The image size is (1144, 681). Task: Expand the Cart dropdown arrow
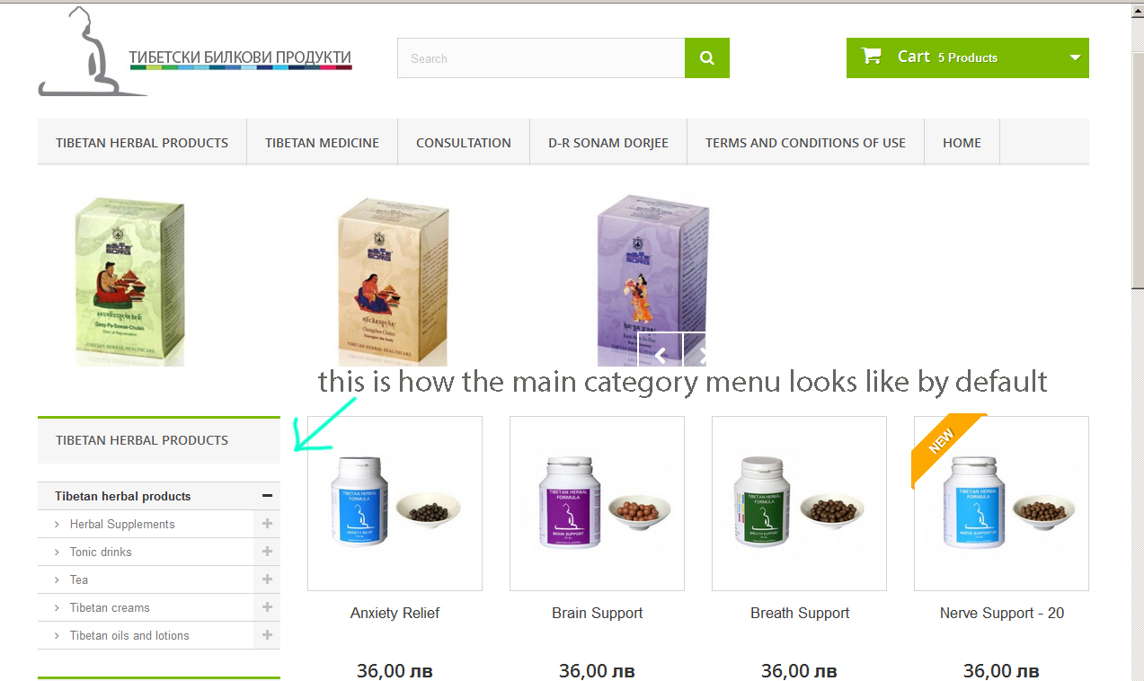(1075, 57)
